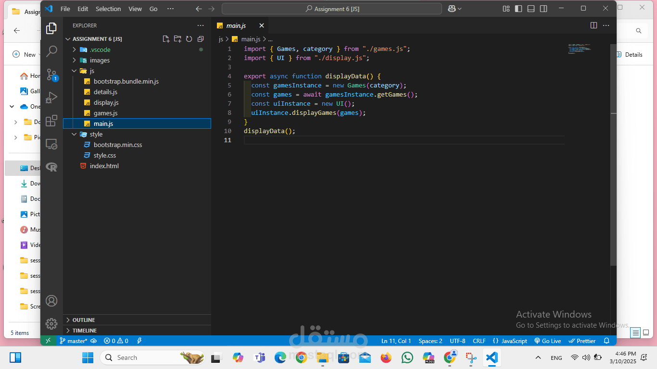Toggle the Secondary Side Bar layout button
Screen dimensions: 657x369
pos(543,9)
